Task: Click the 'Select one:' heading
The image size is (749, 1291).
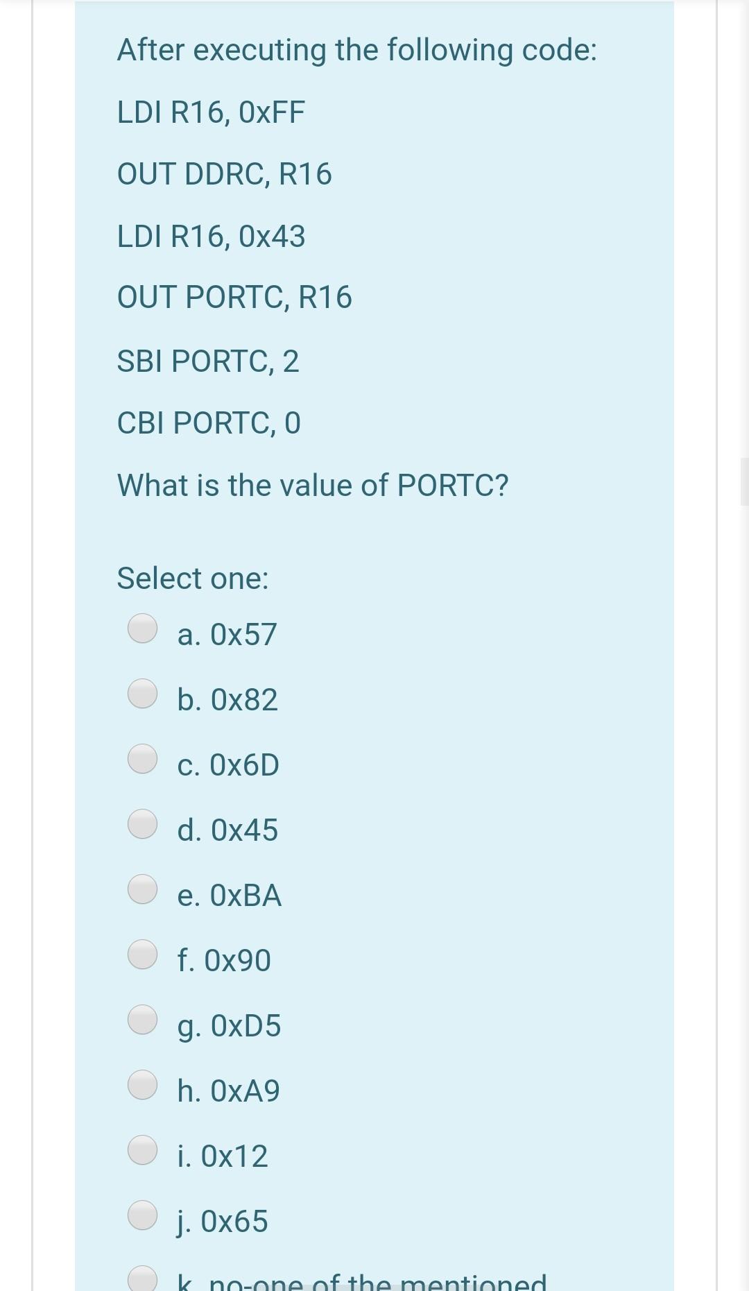Action: point(193,577)
